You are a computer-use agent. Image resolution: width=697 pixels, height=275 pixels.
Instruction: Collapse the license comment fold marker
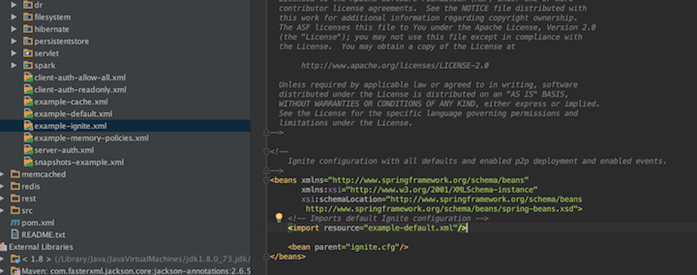pos(266,133)
